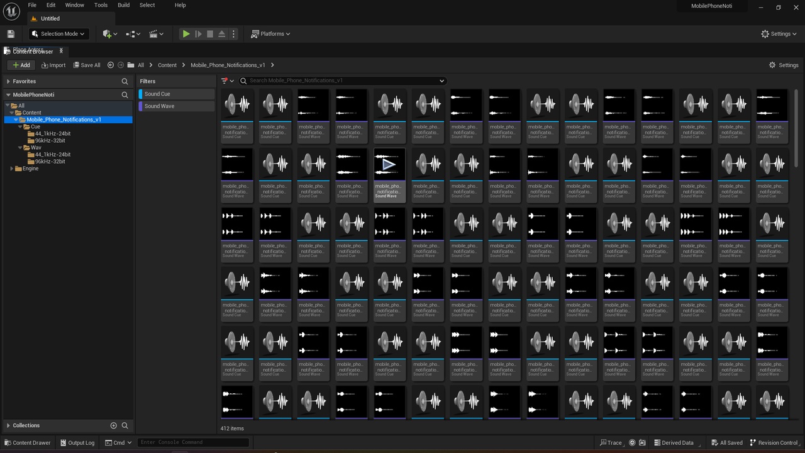Select the Content folder in tree
This screenshot has width=805, height=453.
pyautogui.click(x=31, y=113)
